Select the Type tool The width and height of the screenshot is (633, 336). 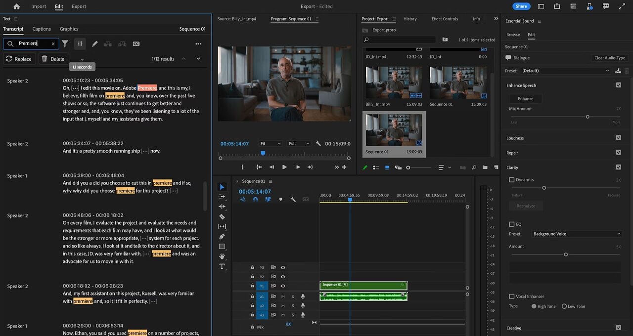click(x=222, y=266)
